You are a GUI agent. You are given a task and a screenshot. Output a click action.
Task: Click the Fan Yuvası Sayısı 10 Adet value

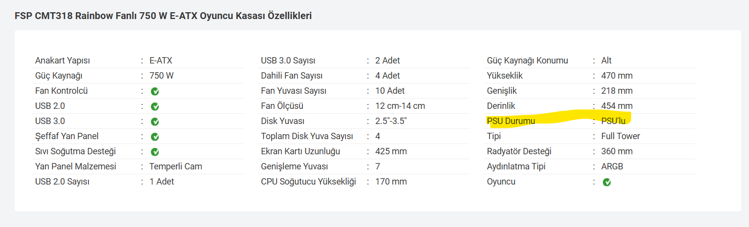[390, 91]
